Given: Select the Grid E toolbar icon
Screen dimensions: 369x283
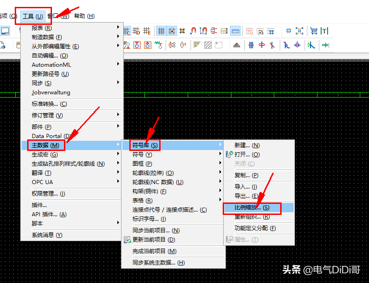Looking at the screenshot, I should (147, 31).
